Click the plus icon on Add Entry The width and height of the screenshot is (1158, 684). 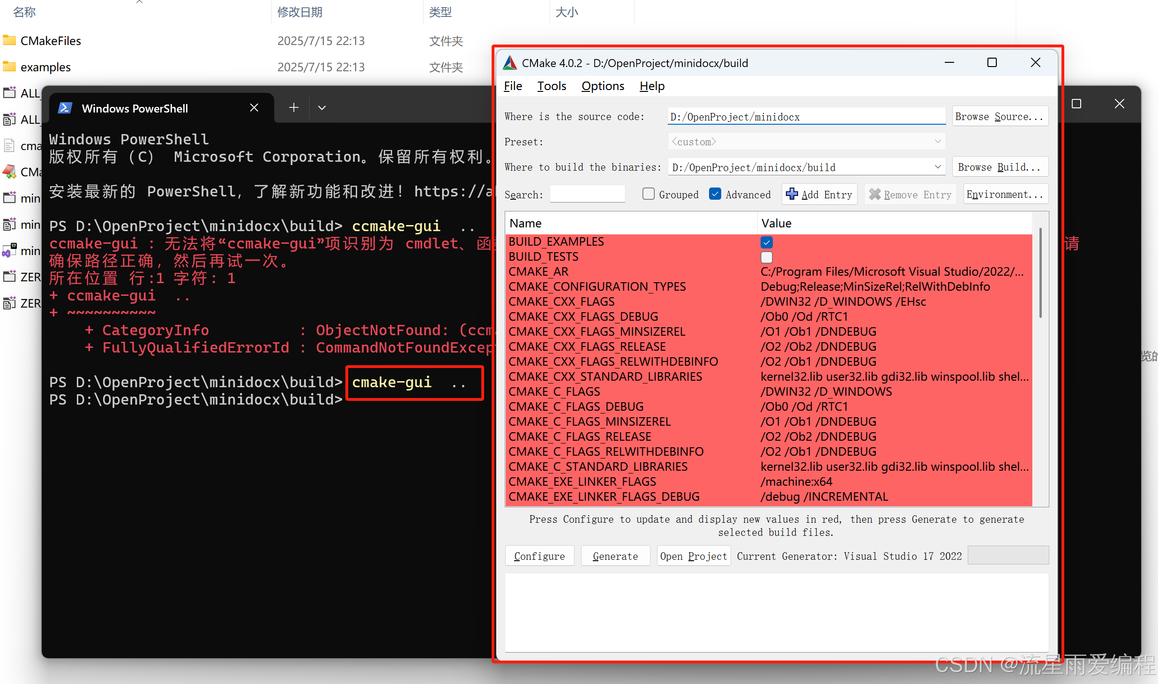coord(792,194)
